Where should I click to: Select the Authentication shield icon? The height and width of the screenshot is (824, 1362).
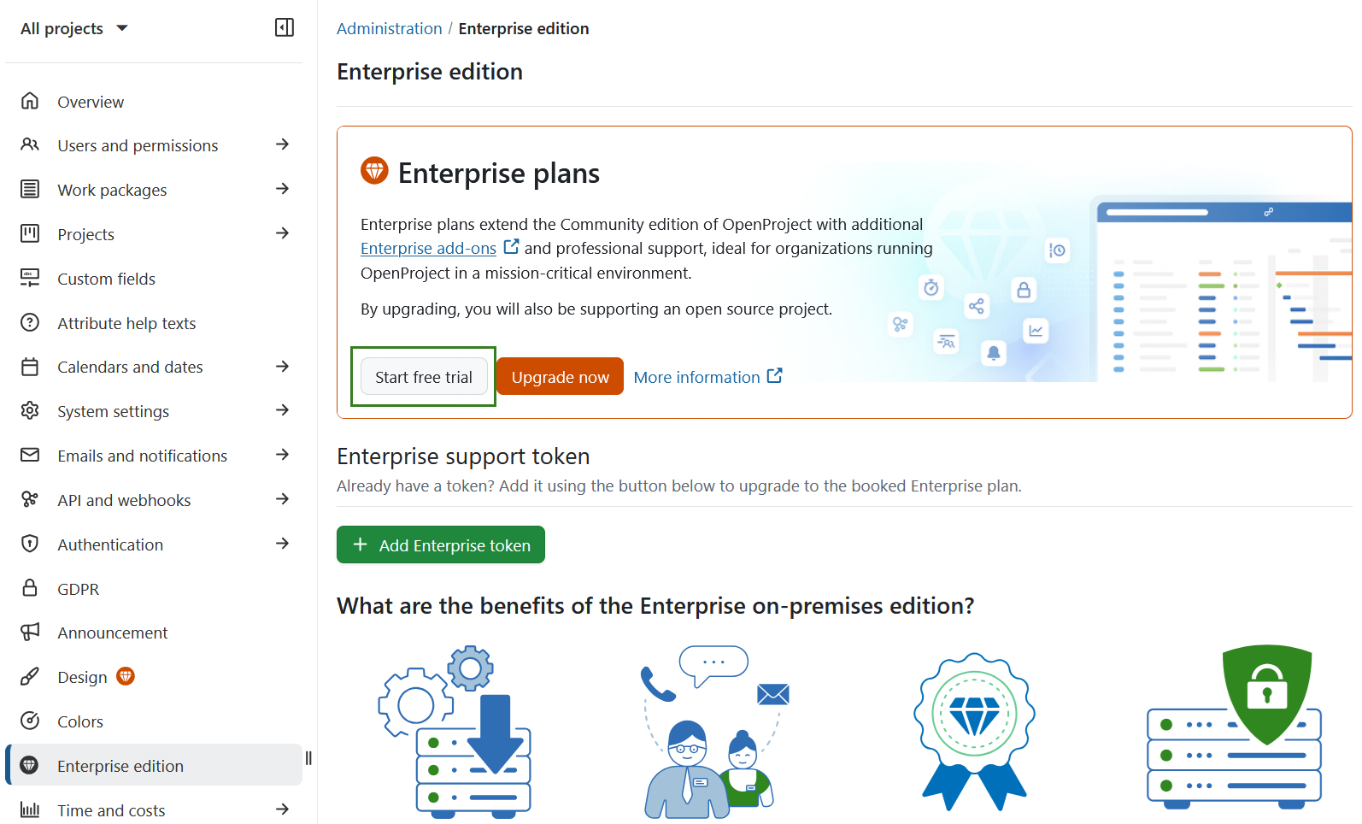[30, 544]
